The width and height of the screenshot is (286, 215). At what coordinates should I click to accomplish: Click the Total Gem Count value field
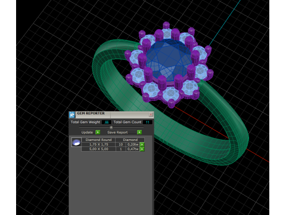tap(148, 122)
